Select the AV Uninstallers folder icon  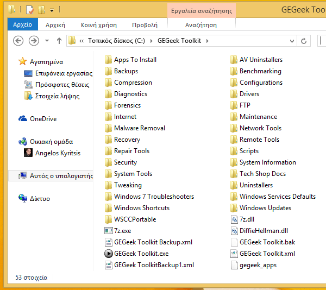click(234, 60)
